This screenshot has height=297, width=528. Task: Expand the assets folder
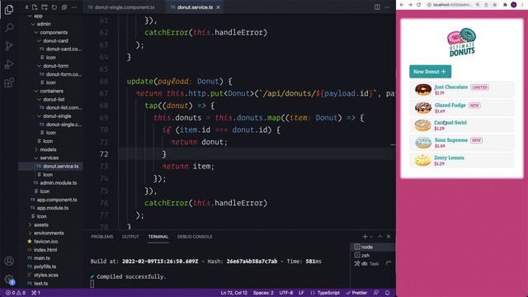[x=41, y=224]
